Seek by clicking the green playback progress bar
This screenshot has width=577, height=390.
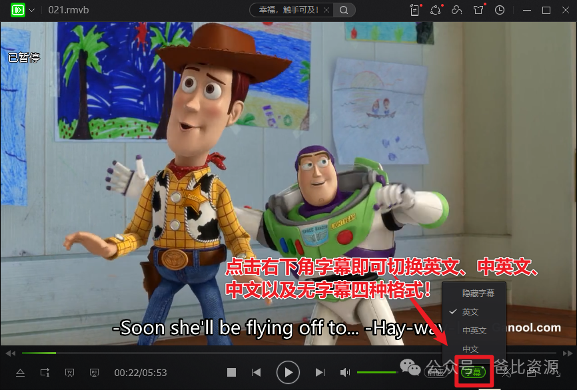click(39, 353)
